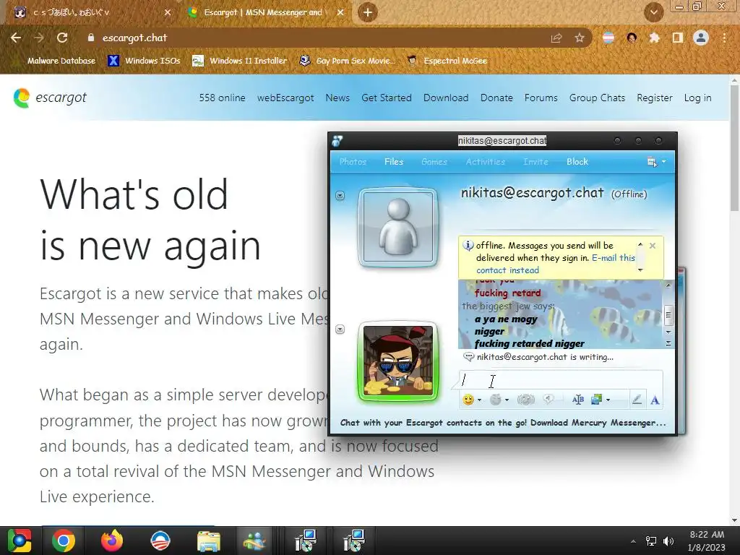Toggle the browser side panel icon
The width and height of the screenshot is (740, 555).
pos(678,38)
